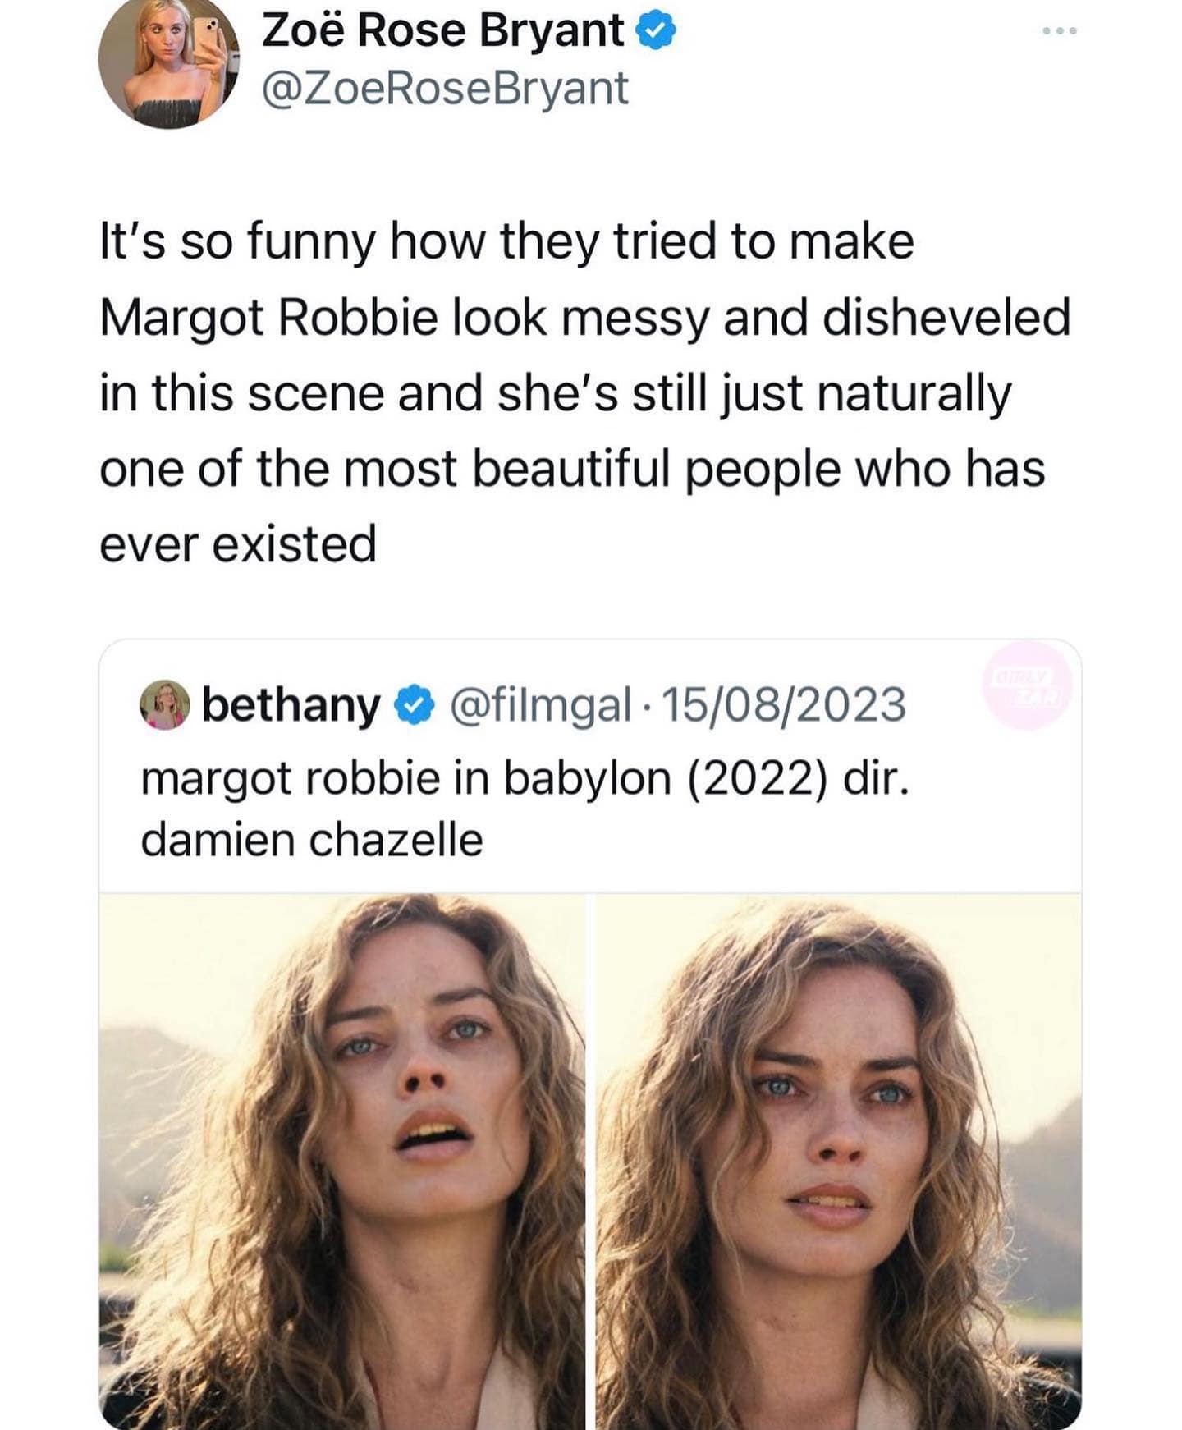Click the words "ever existed"
1182x1430 pixels.
pyautogui.click(x=238, y=544)
